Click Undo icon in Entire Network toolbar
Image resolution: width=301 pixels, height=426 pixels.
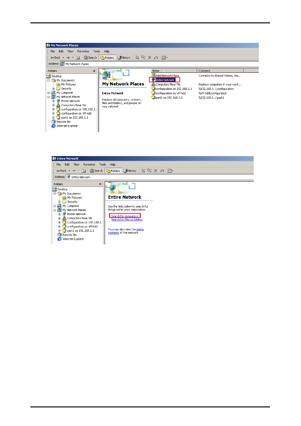click(162, 171)
